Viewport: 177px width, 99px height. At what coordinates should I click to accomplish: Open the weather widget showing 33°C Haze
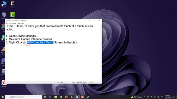[136, 97]
